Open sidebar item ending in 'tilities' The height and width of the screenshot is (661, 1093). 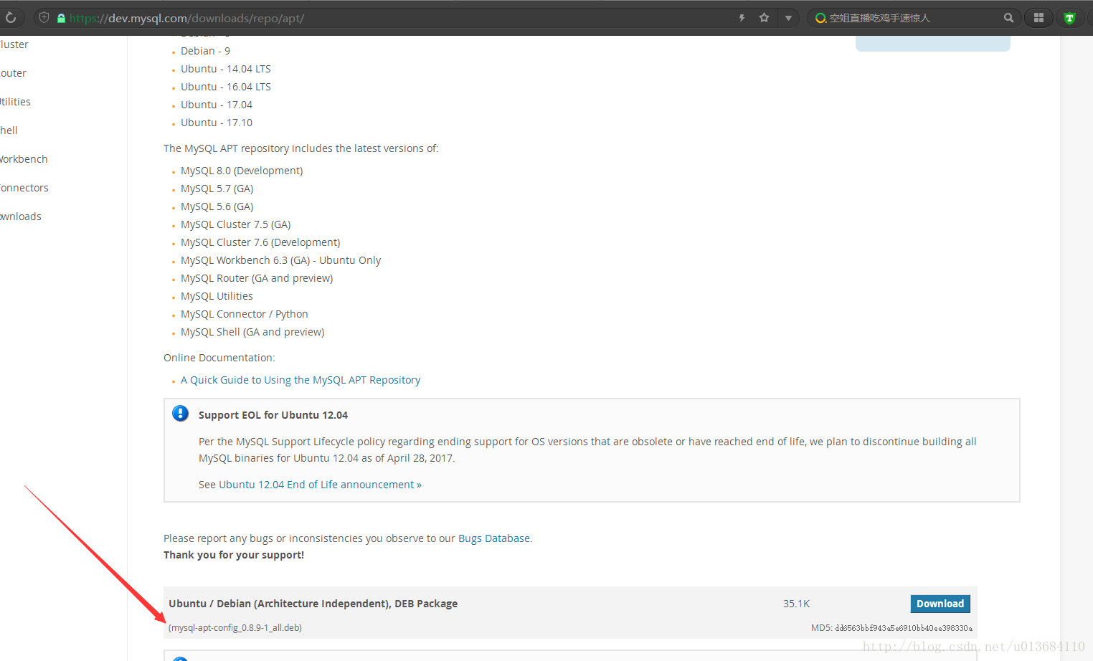[x=15, y=102]
